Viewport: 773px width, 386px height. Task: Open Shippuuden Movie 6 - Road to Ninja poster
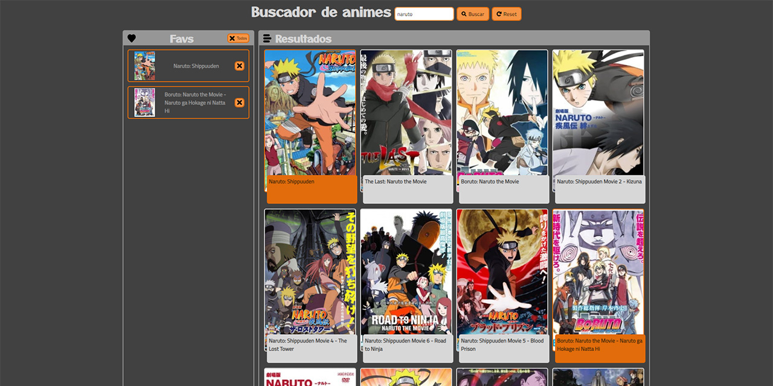click(406, 272)
